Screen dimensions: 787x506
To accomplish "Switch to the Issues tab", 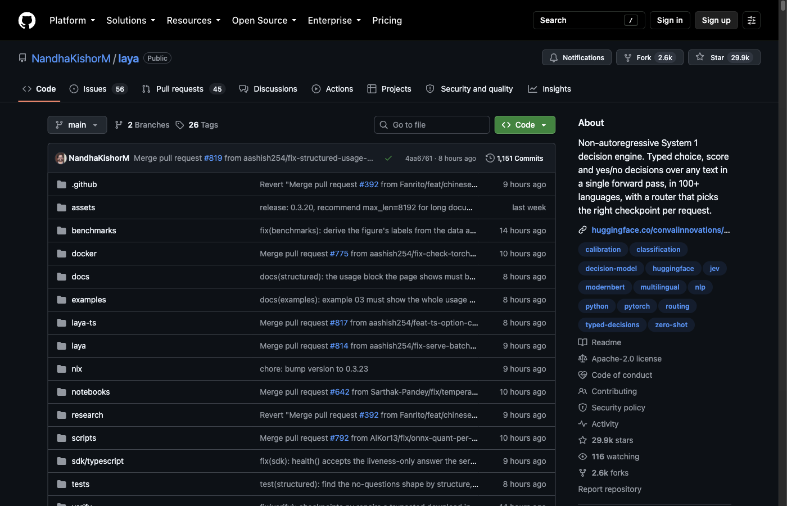I will point(99,89).
